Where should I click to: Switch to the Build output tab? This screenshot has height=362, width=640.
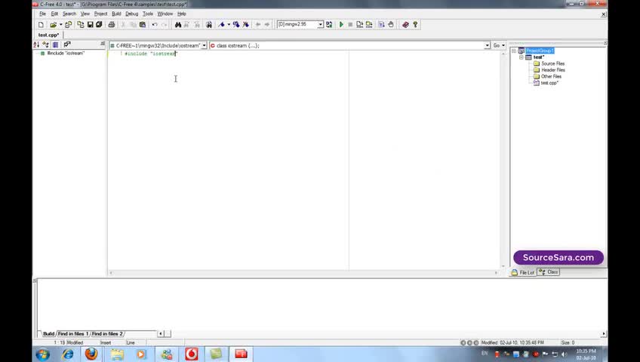point(48,334)
